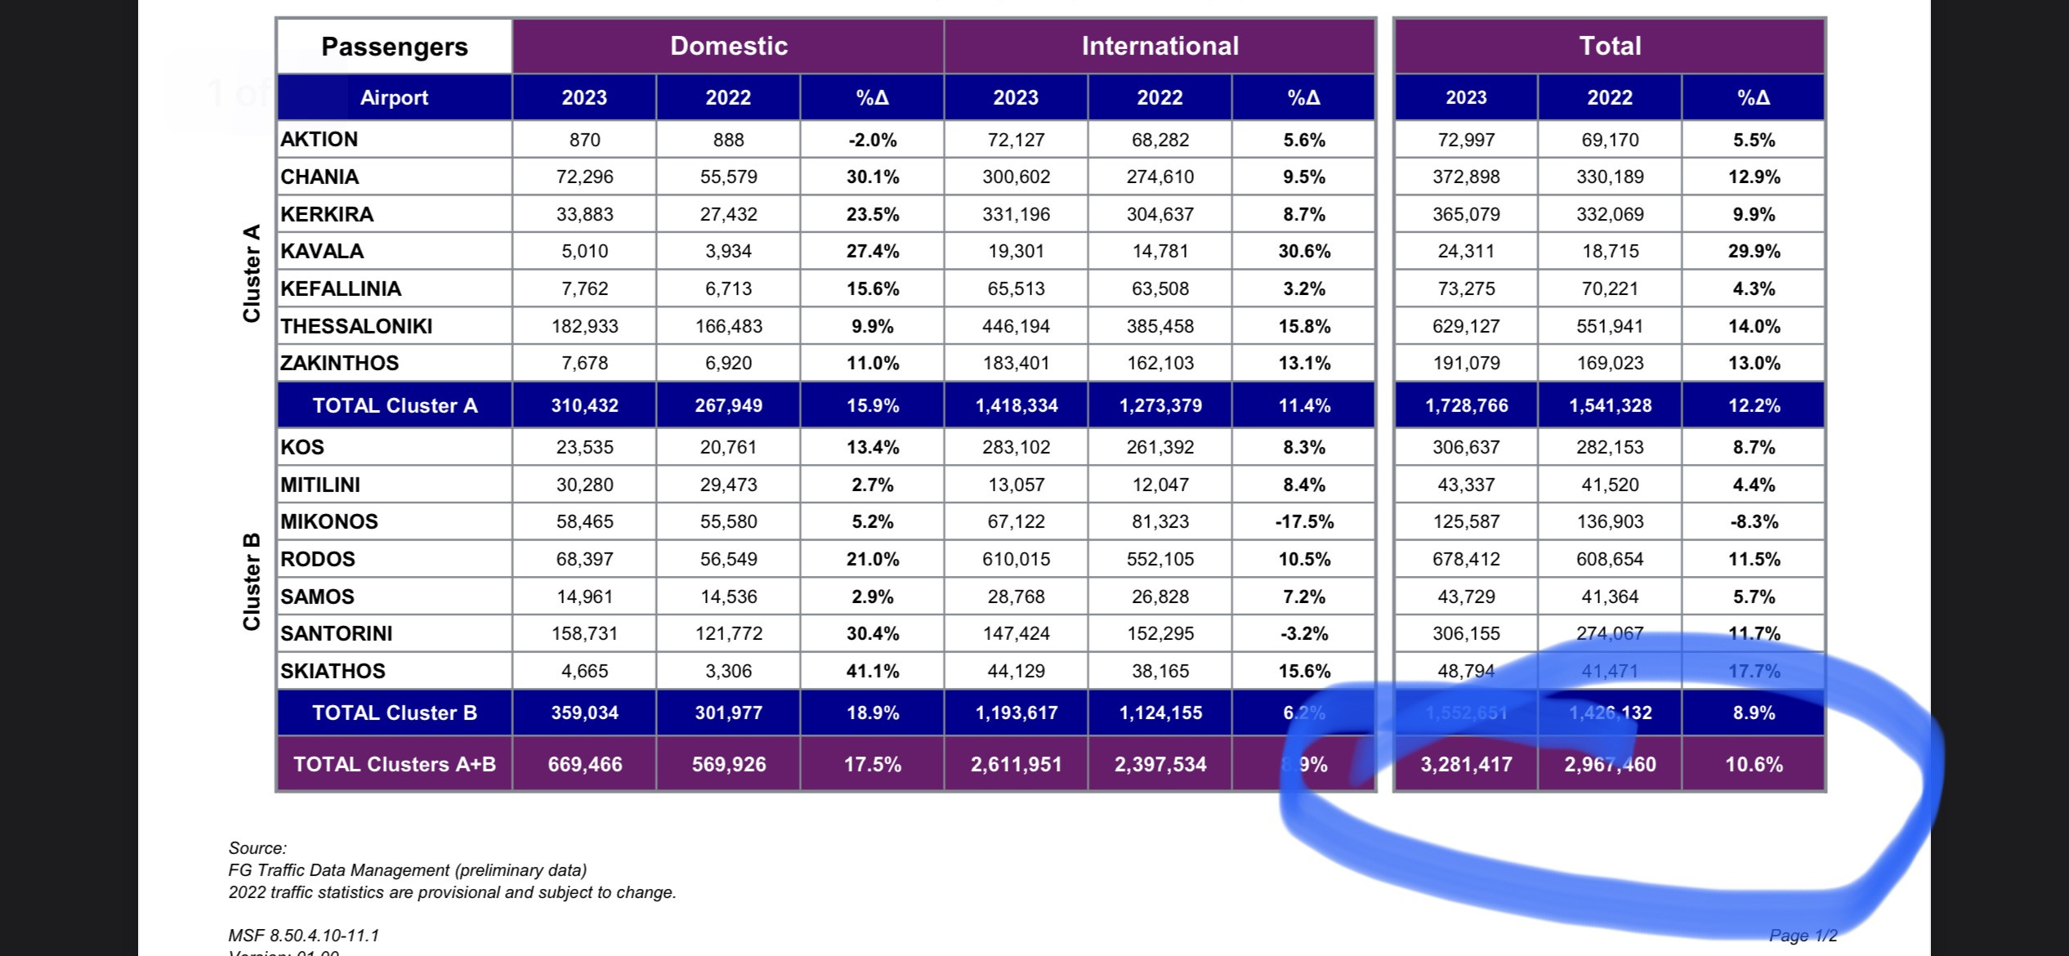Click the vertical Cluster B side label
The width and height of the screenshot is (2069, 956).
tap(251, 582)
